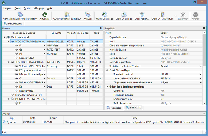Select the EFI system partition row
Viewport: 208px width, 136px height.
click(x=52, y=70)
